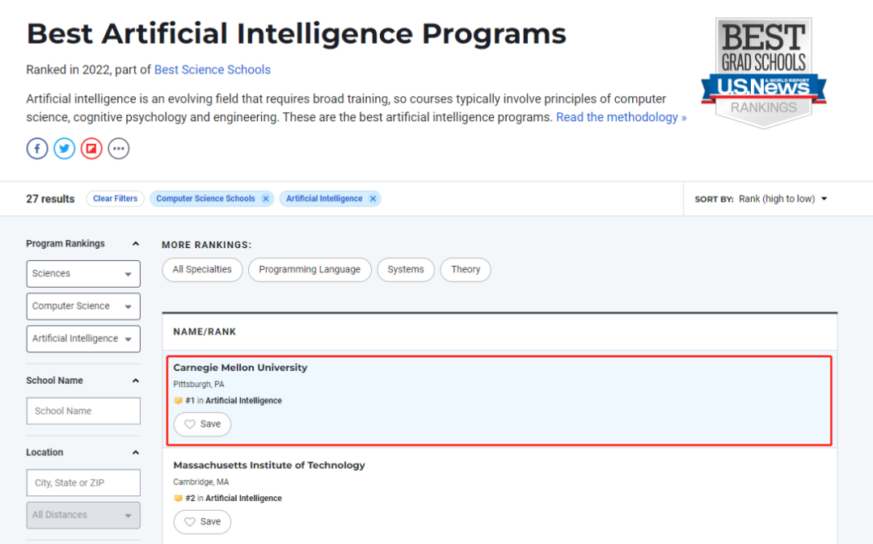873x544 pixels.
Task: Click the #1 ranking badge icon
Action: point(178,400)
